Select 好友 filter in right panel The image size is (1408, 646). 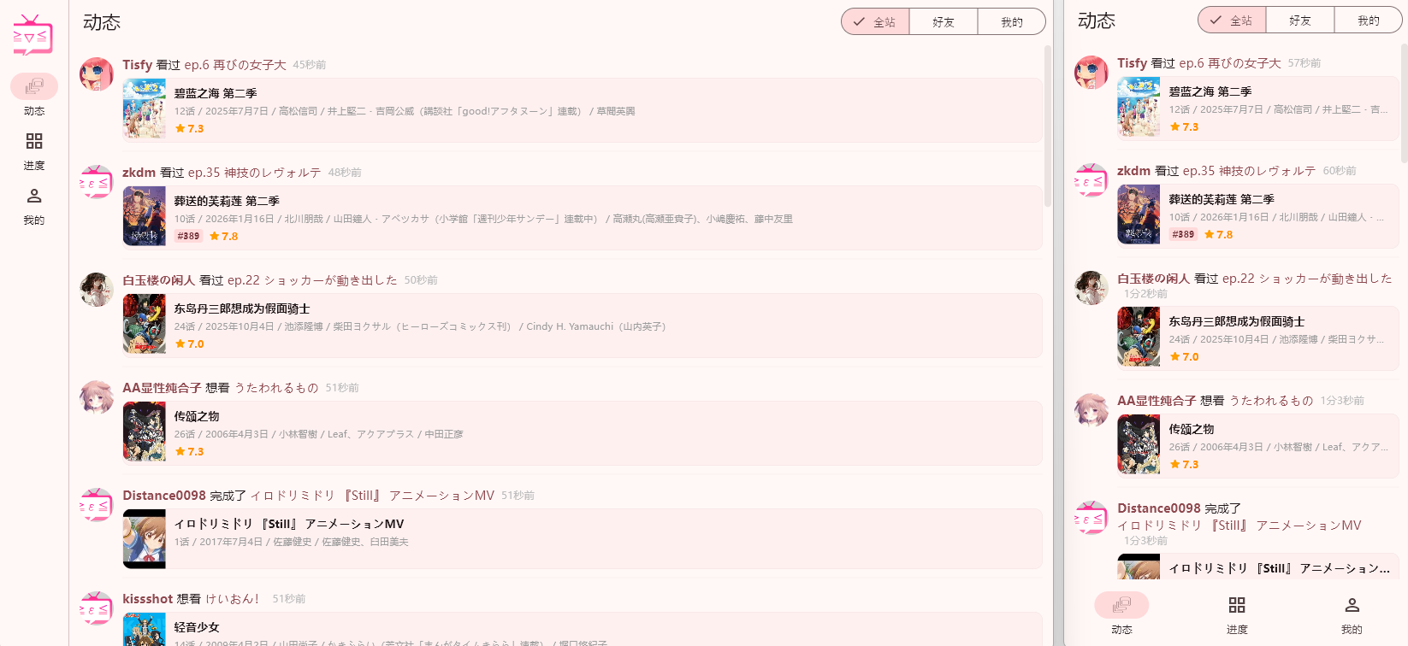pyautogui.click(x=1300, y=20)
